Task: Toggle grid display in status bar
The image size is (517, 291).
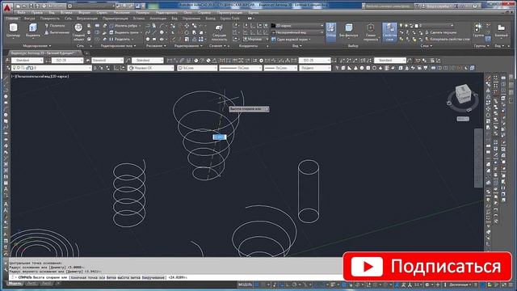Action: tap(258, 285)
